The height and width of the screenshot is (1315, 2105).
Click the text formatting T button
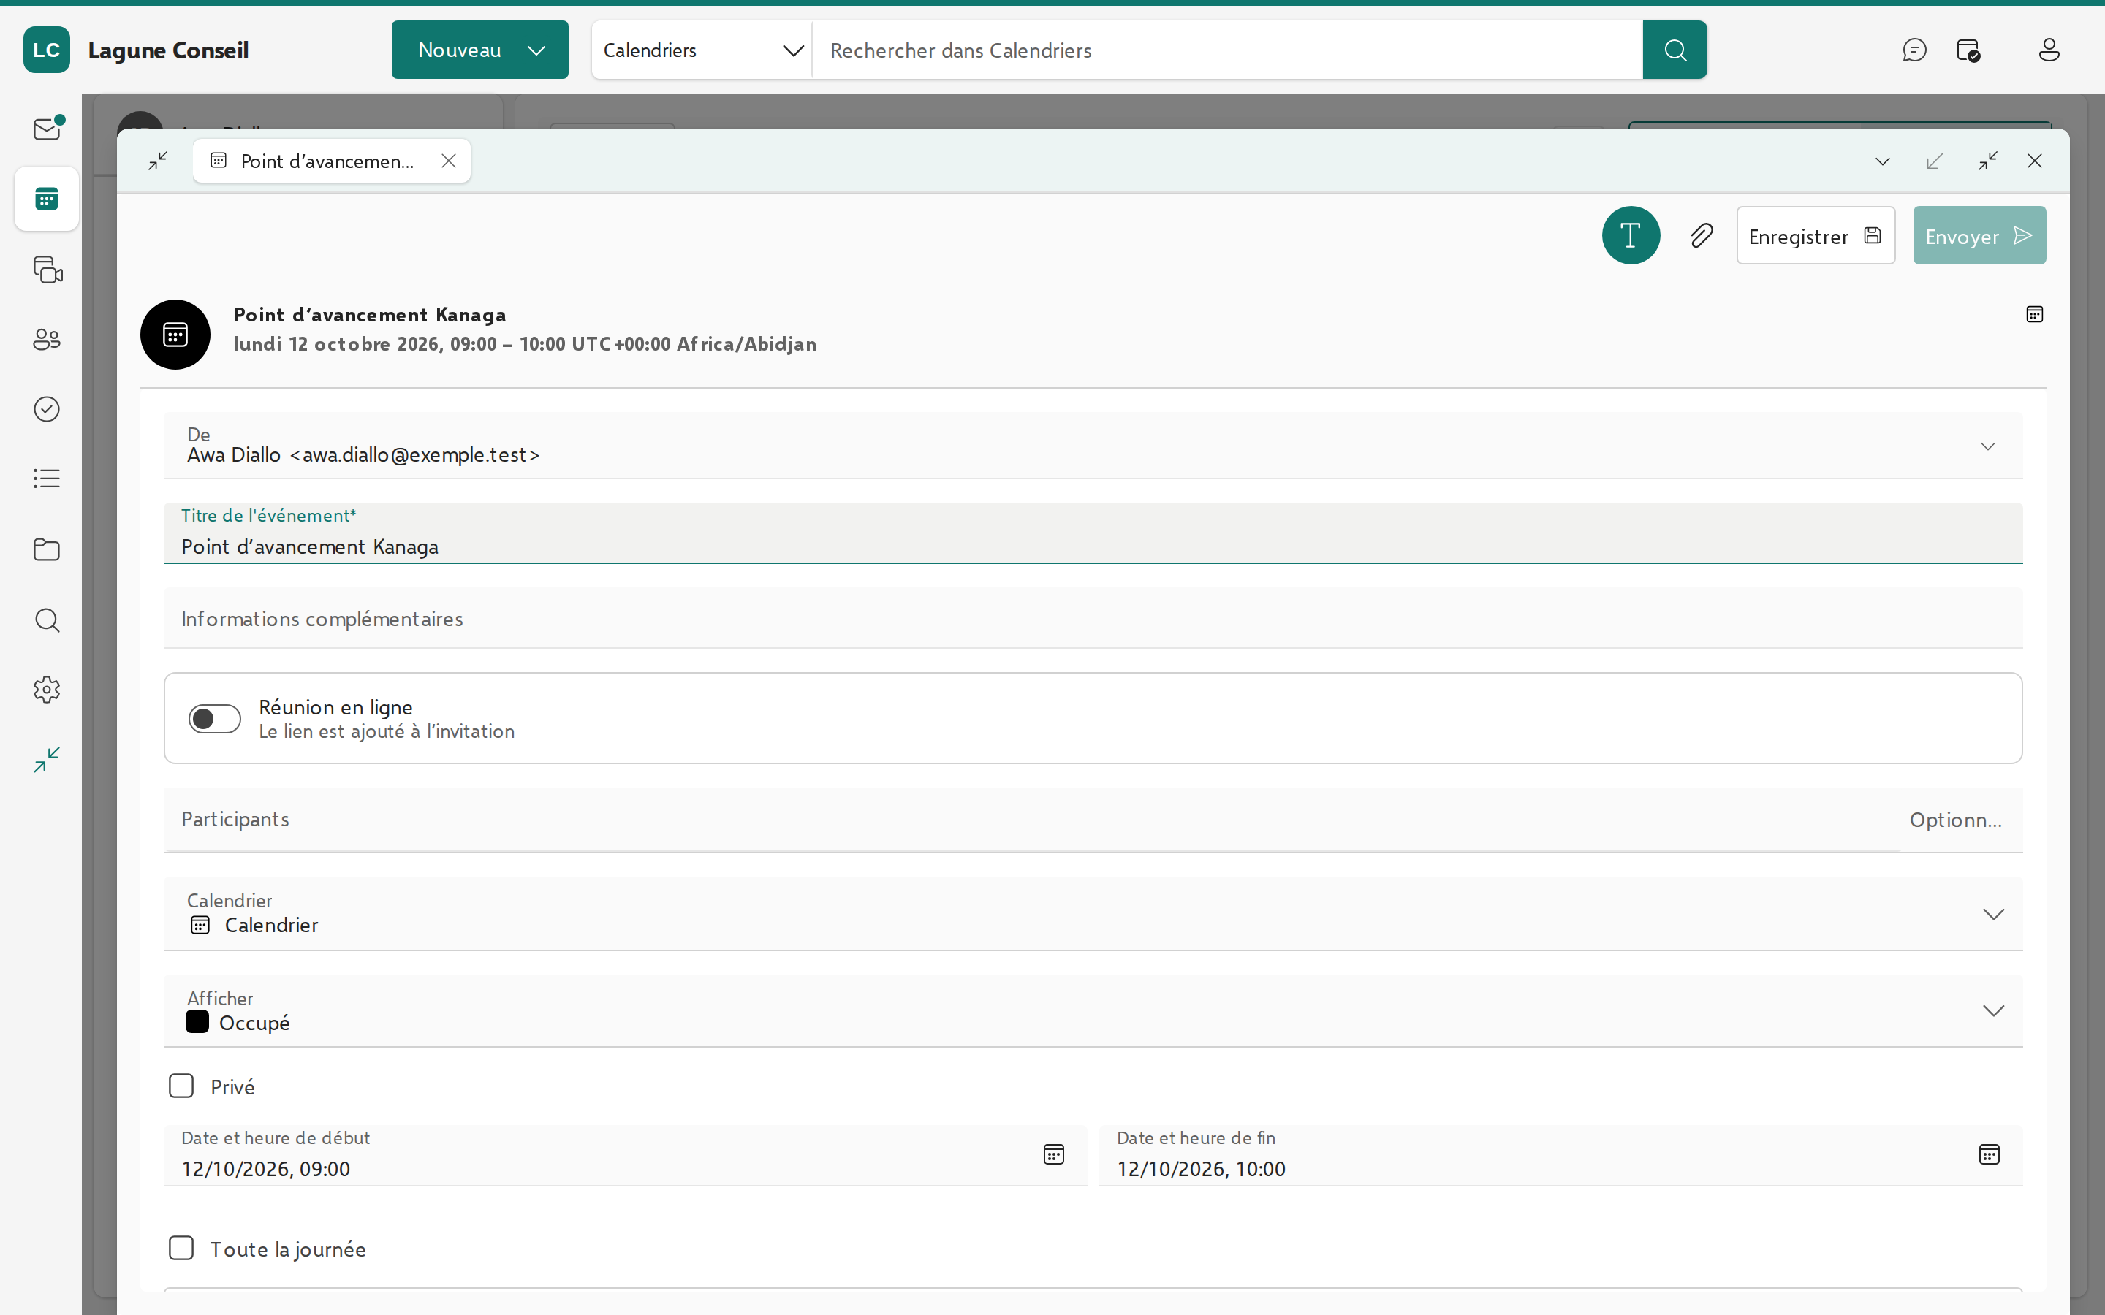tap(1631, 235)
